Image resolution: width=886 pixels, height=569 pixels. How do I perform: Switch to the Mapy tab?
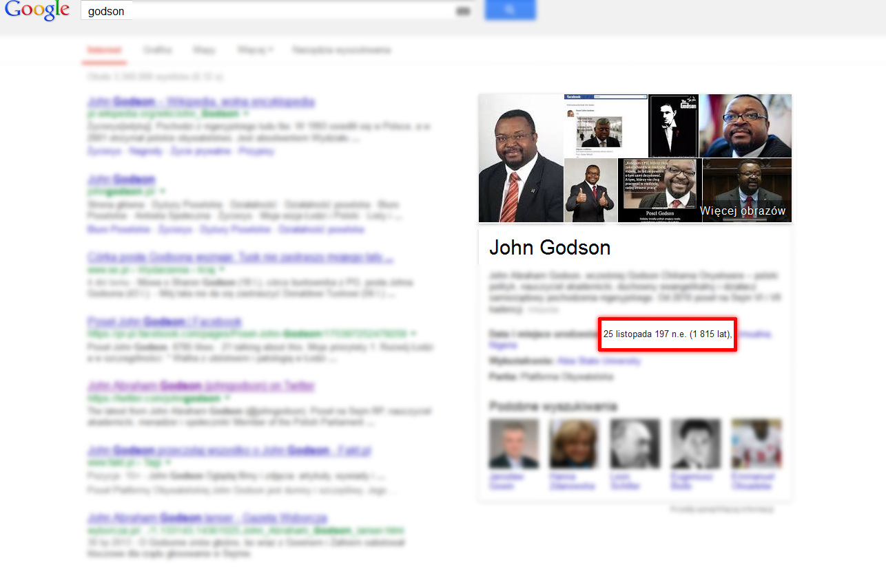point(204,50)
